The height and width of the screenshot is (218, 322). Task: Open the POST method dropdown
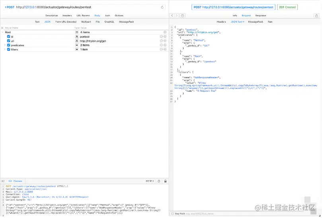pos(10,7)
